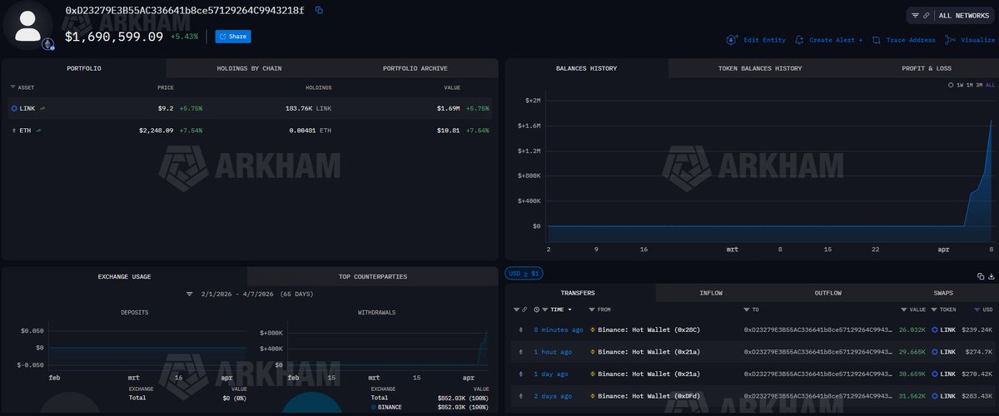Filter transfers by TO column

click(745, 310)
